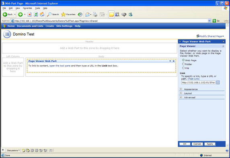This screenshot has height=158, width=230.
Task: Go to the Home page icon in toolbar
Action: [42, 14]
